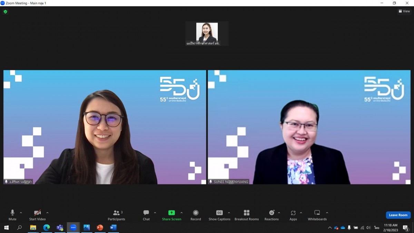The width and height of the screenshot is (414, 233).
Task: Expand audio options arrow beside Mute
Action: (21, 213)
